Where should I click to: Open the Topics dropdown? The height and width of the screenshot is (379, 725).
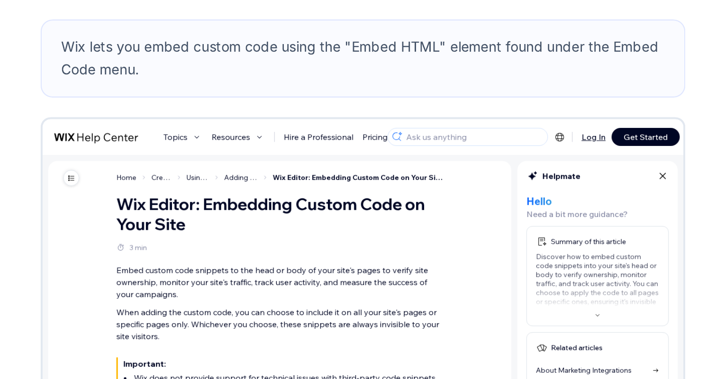click(181, 137)
